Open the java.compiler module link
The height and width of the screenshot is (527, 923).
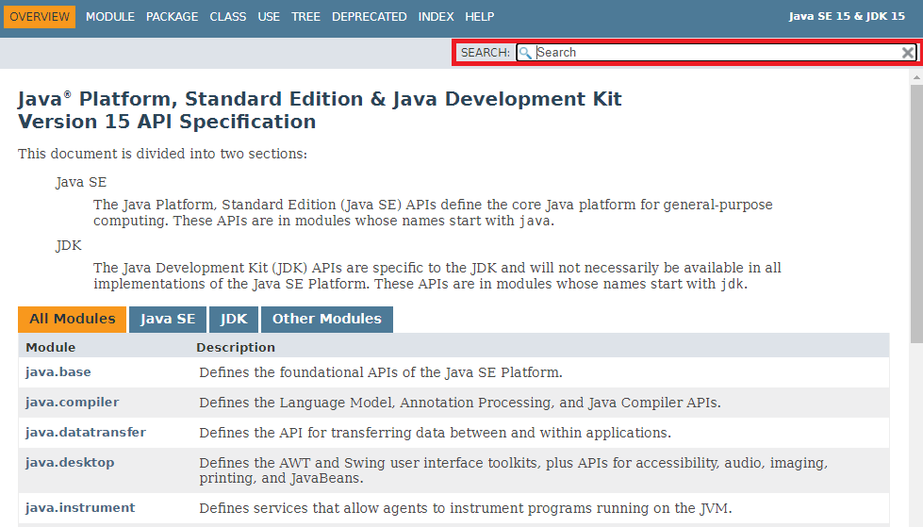pos(72,403)
